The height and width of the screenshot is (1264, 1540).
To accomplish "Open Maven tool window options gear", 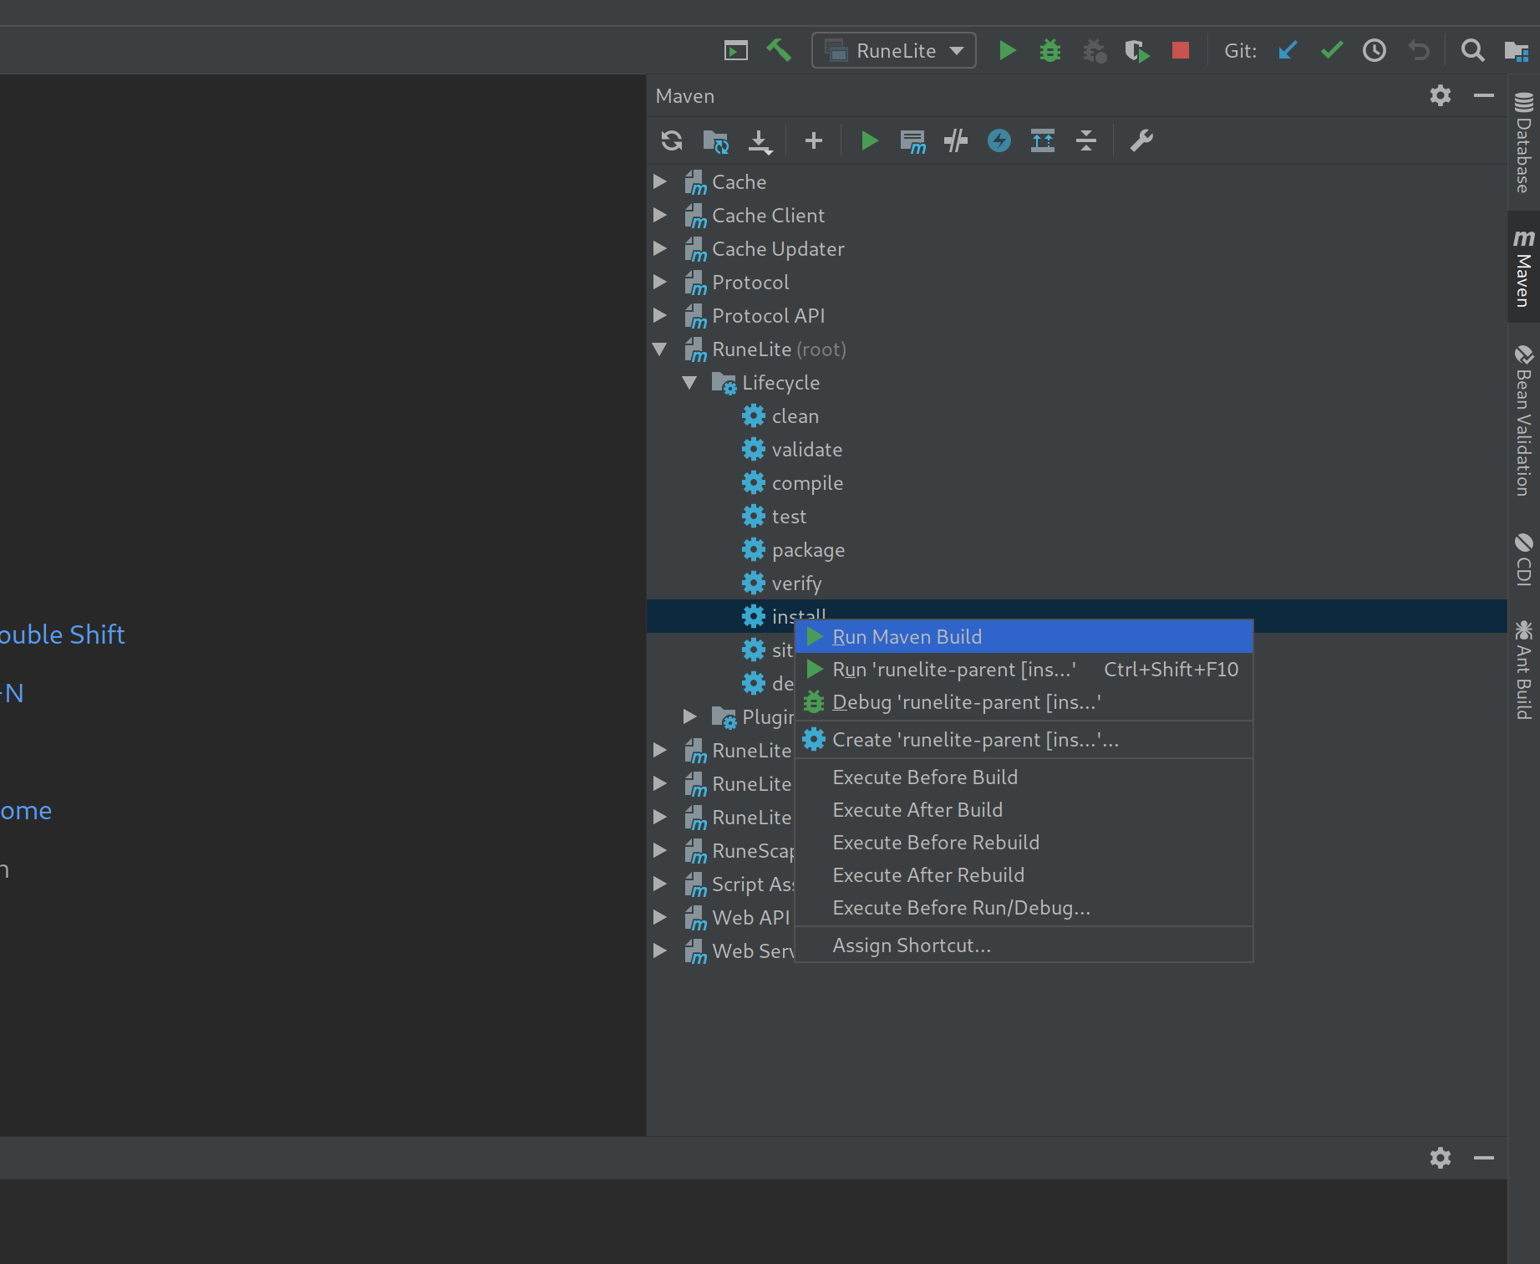I will (1441, 95).
